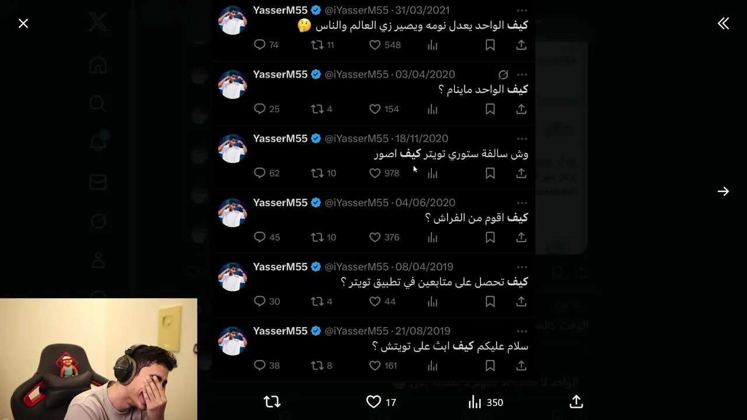
Task: Open the YasserM55 avatar on the 08/04/2019 tweet
Action: (x=232, y=276)
